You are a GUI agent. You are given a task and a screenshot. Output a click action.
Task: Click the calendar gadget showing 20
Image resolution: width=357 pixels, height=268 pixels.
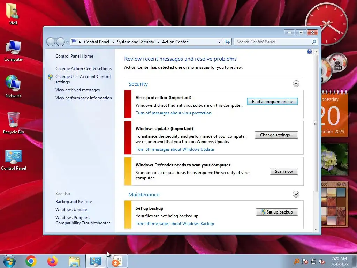click(x=334, y=113)
